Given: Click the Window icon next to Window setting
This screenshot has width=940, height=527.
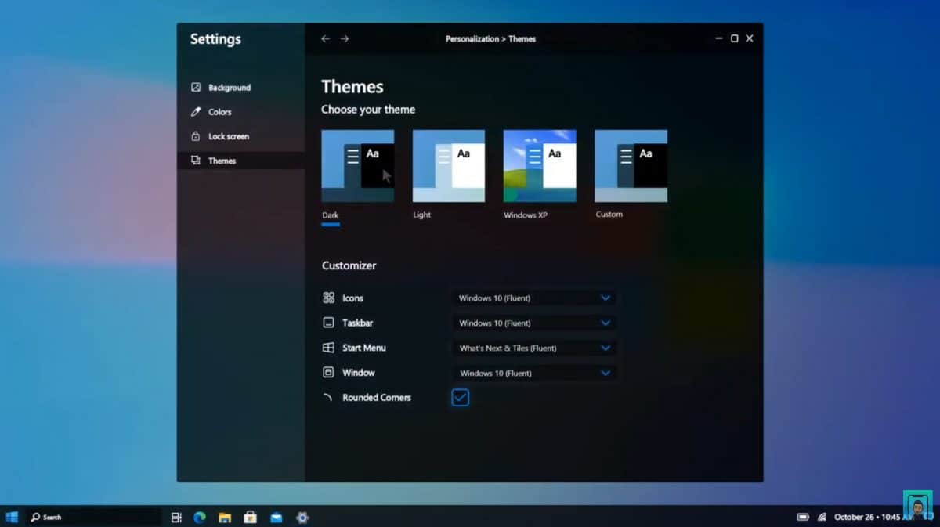Looking at the screenshot, I should (328, 372).
